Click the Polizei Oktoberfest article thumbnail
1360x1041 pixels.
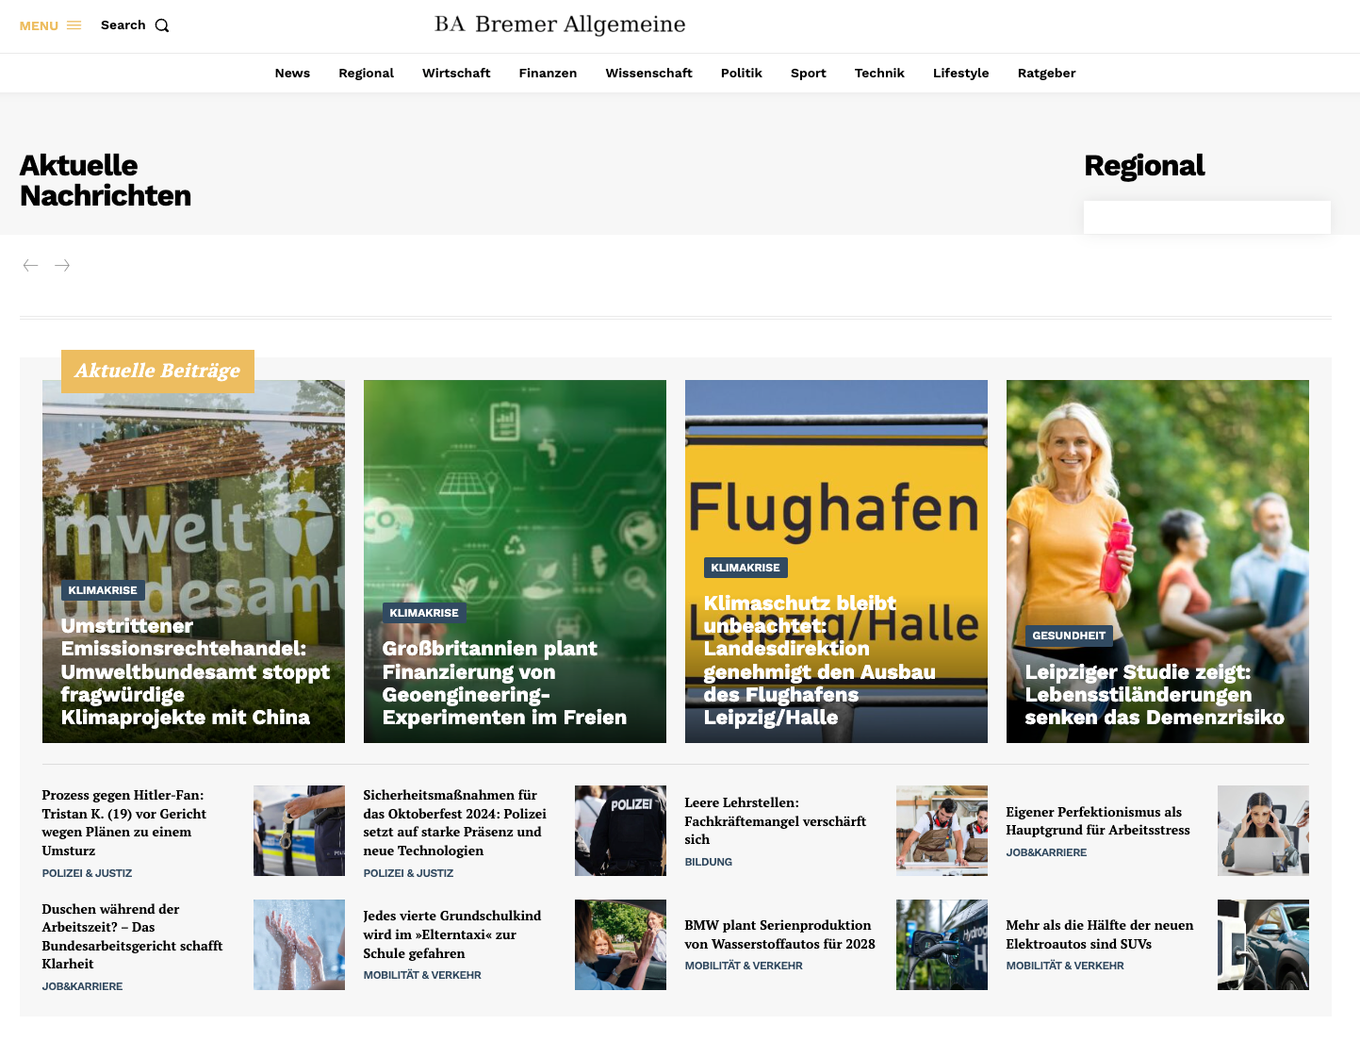pyautogui.click(x=620, y=831)
